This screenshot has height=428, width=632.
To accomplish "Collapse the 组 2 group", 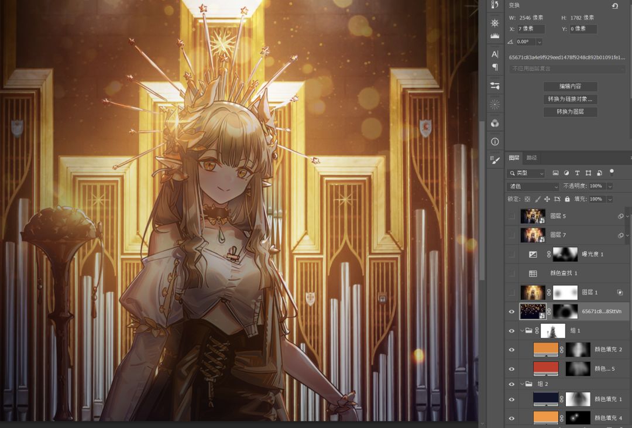I will point(522,384).
